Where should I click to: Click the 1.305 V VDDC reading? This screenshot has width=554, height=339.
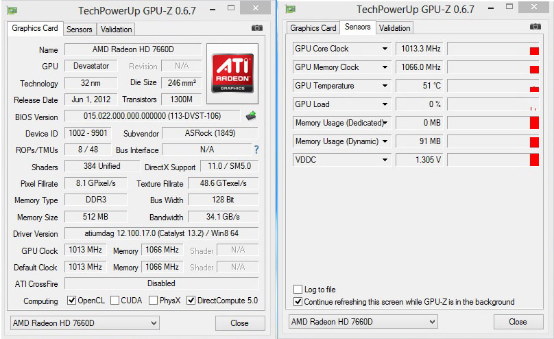click(x=420, y=160)
